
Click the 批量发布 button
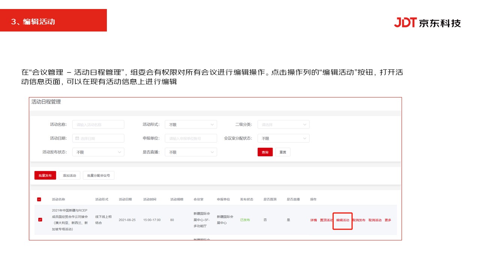point(45,175)
